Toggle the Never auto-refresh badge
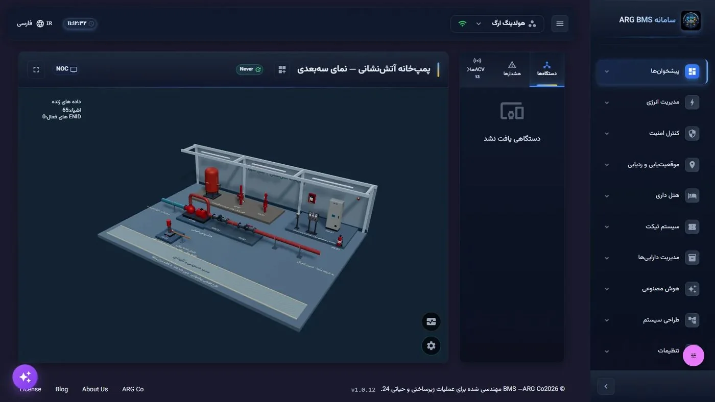The height and width of the screenshot is (402, 715). (250, 69)
